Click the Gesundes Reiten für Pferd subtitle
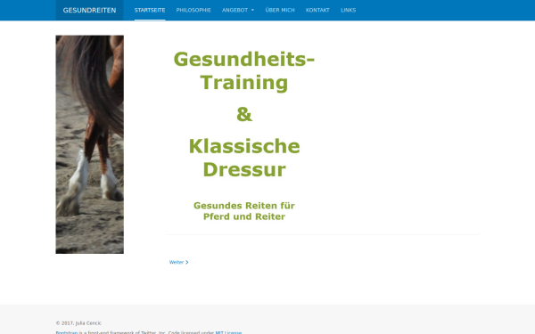Viewport: 535px width, 334px height. coord(244,211)
